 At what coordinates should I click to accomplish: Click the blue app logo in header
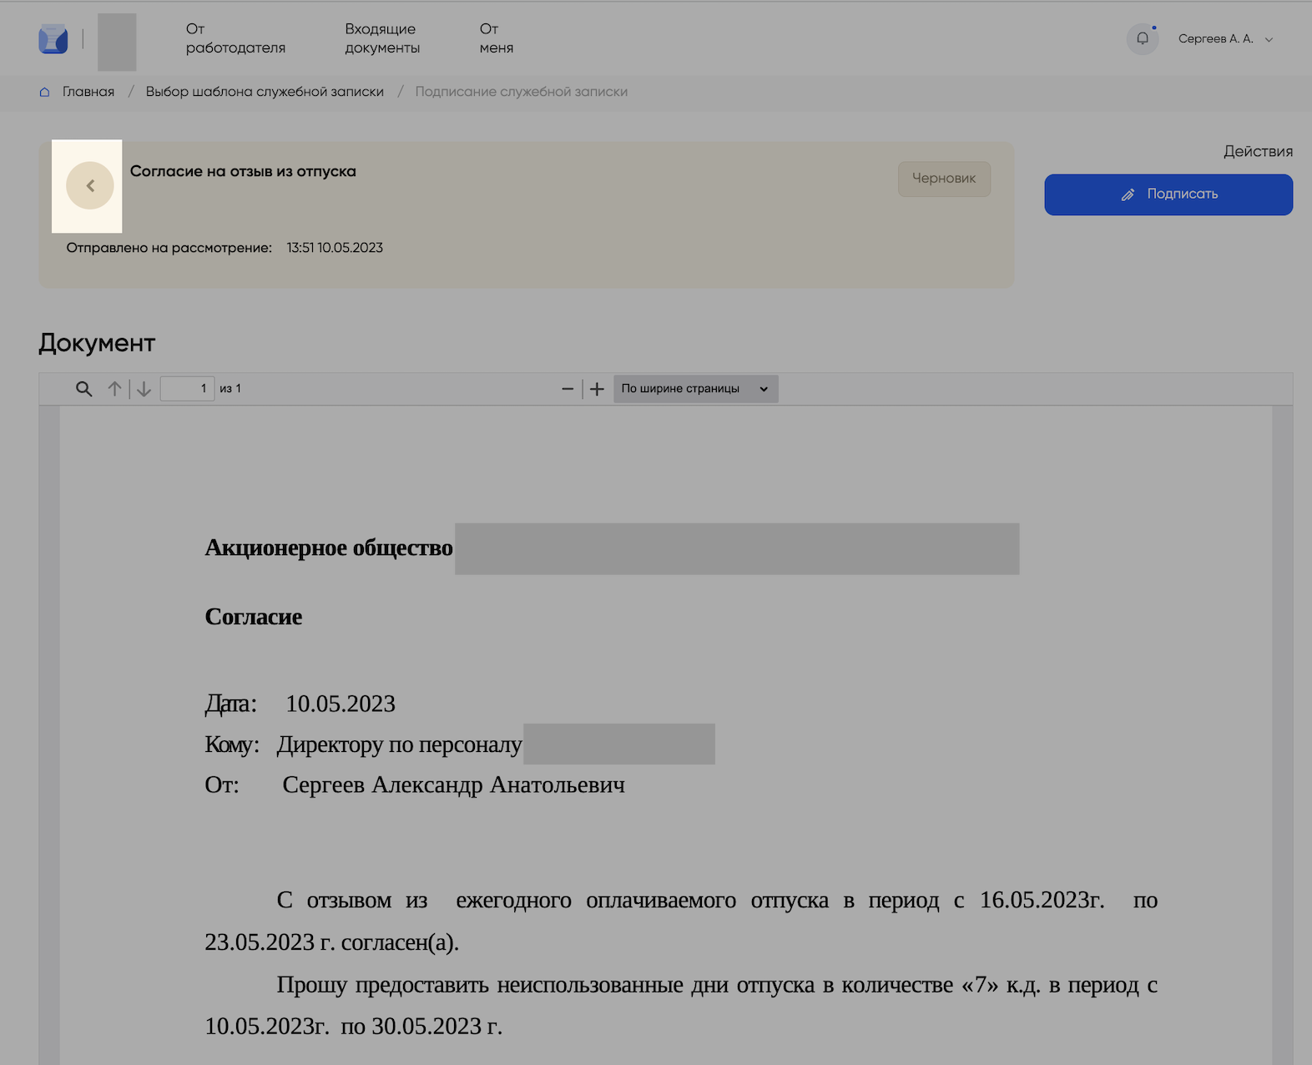pyautogui.click(x=53, y=39)
